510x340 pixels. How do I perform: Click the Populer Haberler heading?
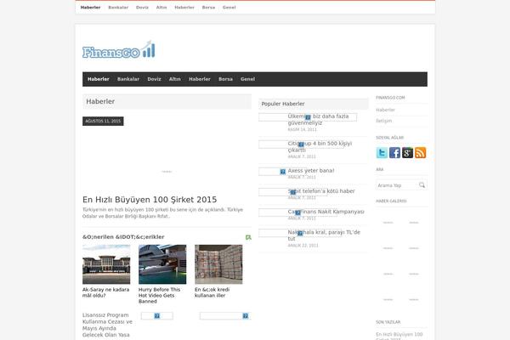283,104
